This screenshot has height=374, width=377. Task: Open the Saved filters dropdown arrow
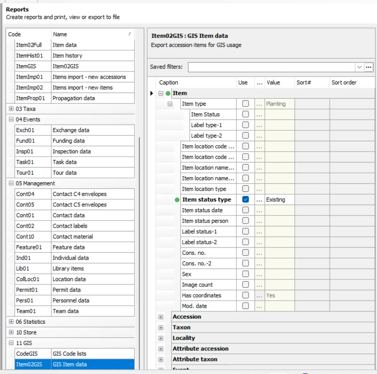coord(359,67)
